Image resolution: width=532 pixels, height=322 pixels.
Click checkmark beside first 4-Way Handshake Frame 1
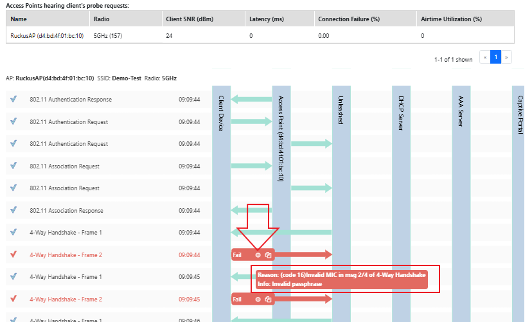click(x=13, y=233)
